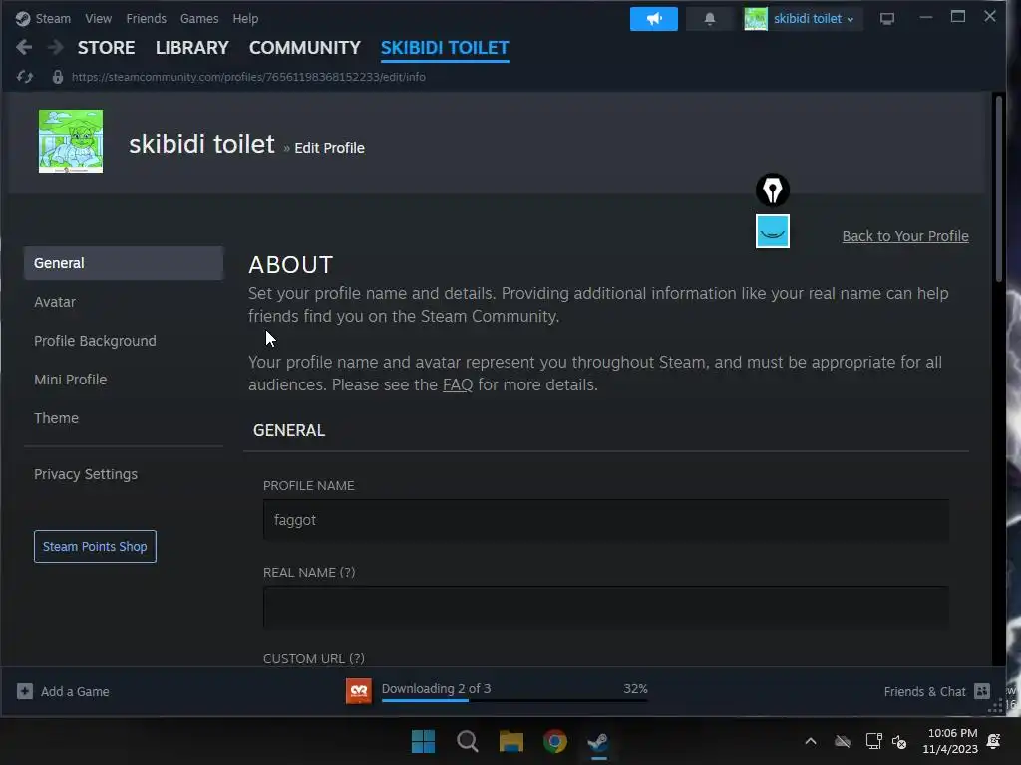Viewport: 1021px width, 765px height.
Task: Click the Steam logo icon in the menu bar
Action: [x=23, y=18]
